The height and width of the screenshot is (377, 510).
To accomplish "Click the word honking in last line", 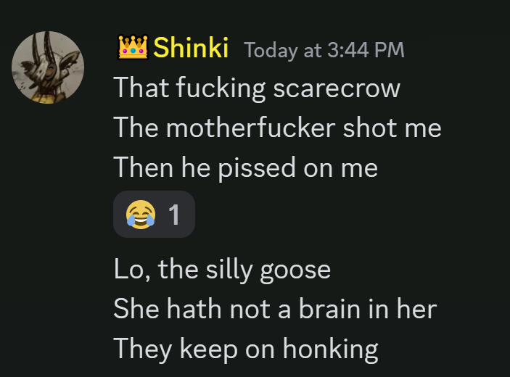I will 331,349.
